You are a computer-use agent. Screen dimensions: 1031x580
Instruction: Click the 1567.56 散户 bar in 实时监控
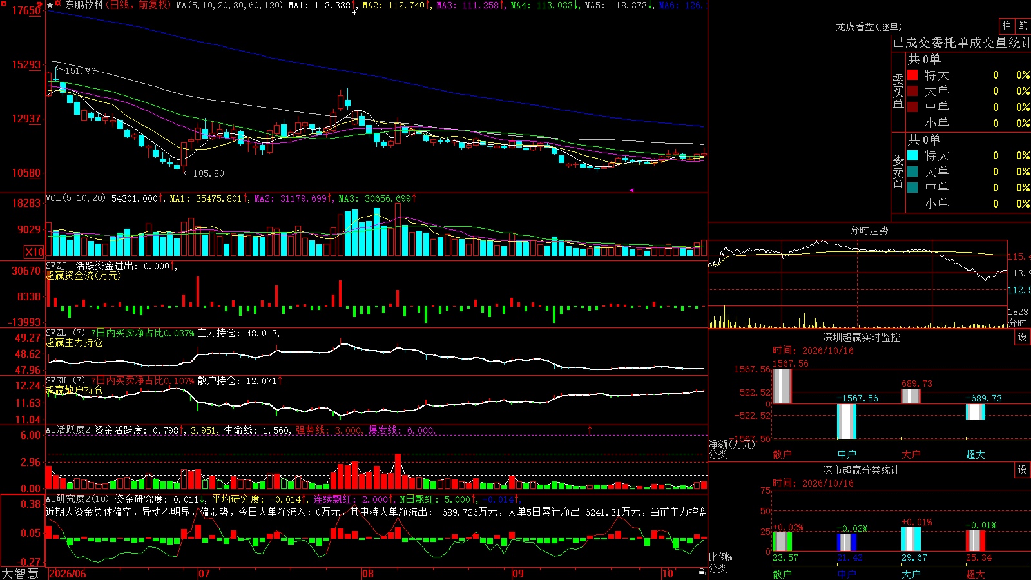coord(782,386)
